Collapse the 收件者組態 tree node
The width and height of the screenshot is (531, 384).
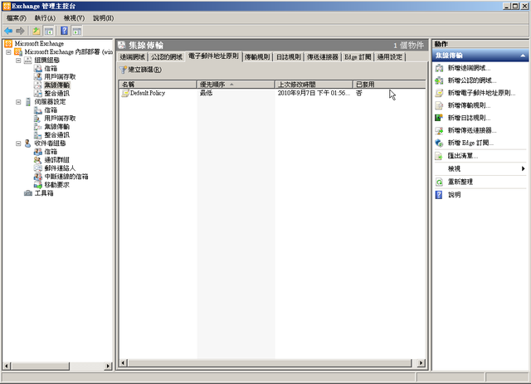pos(18,143)
